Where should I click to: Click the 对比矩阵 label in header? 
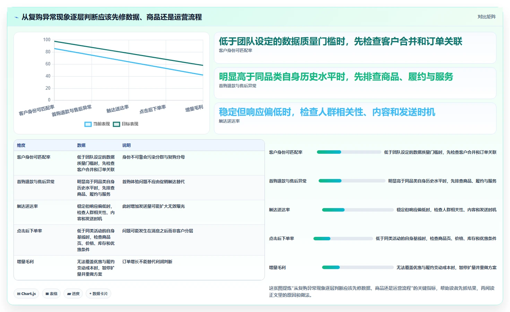click(486, 17)
